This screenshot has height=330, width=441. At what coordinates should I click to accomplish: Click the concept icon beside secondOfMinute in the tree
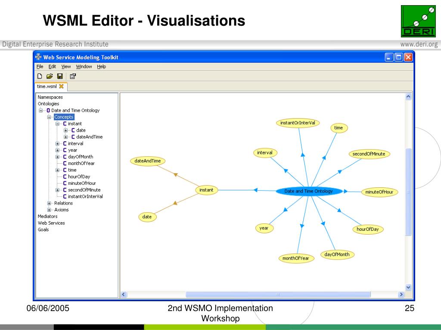click(x=65, y=190)
